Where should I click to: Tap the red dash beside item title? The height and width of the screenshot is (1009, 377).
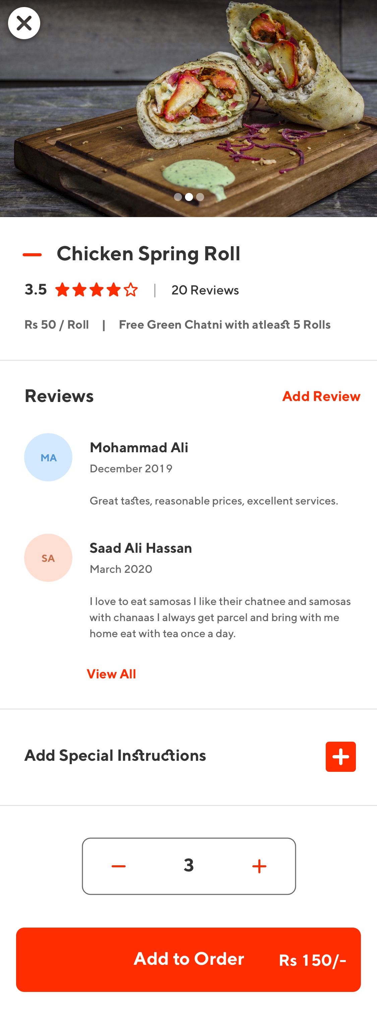coord(32,255)
